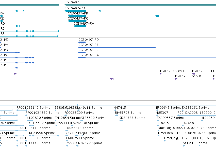Click the DME1-016L09.F arrow glyph
This screenshot has height=147, width=216.
161,74
